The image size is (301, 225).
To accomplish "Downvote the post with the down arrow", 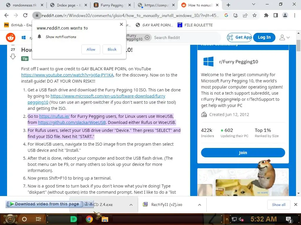I will coord(13,57).
